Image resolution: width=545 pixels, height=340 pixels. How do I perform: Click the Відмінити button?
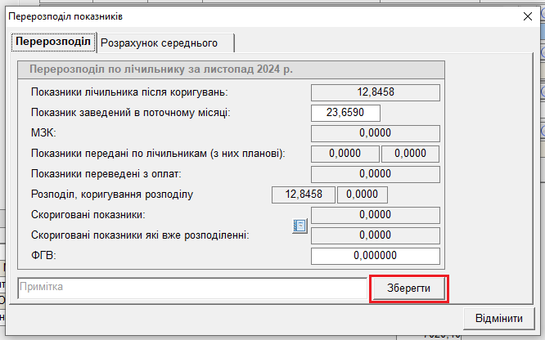click(x=498, y=318)
